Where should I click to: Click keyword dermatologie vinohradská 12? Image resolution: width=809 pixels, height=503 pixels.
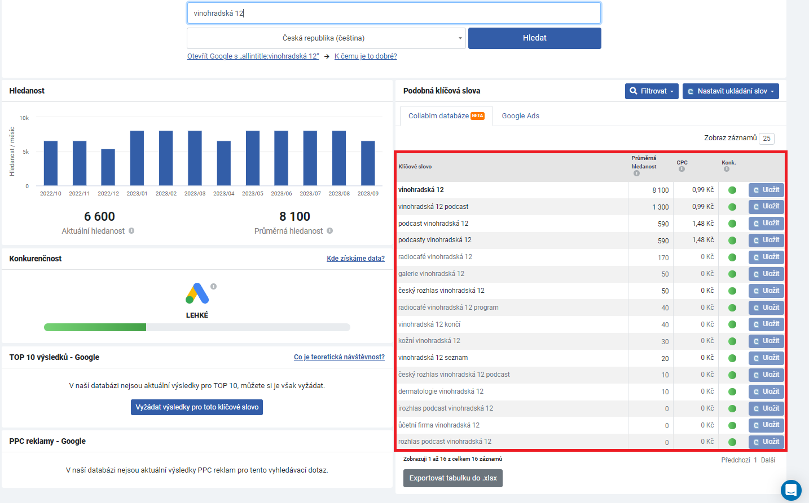441,391
